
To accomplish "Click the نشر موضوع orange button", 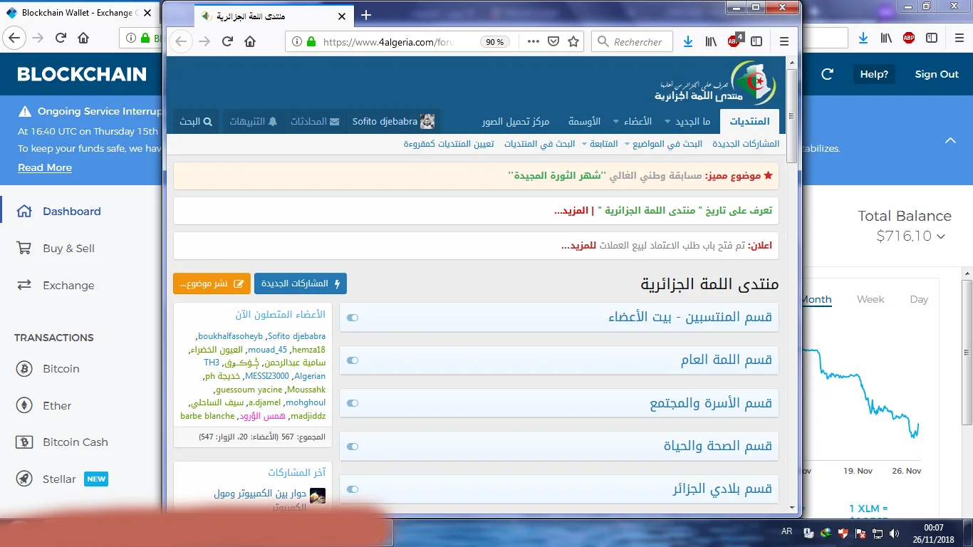I will pyautogui.click(x=212, y=283).
